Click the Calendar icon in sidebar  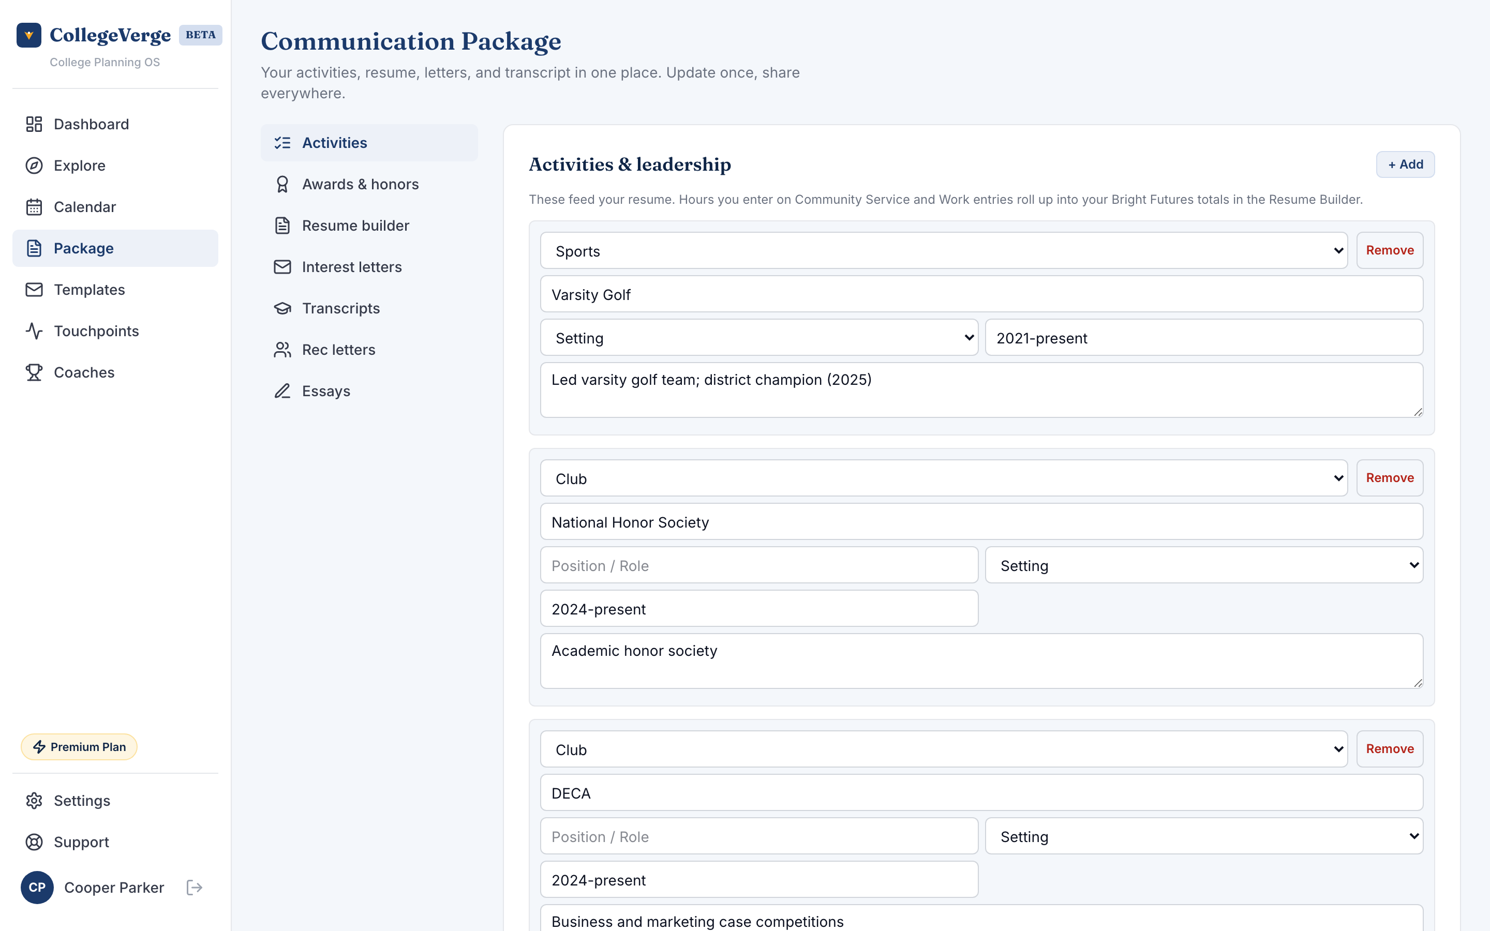pos(34,207)
